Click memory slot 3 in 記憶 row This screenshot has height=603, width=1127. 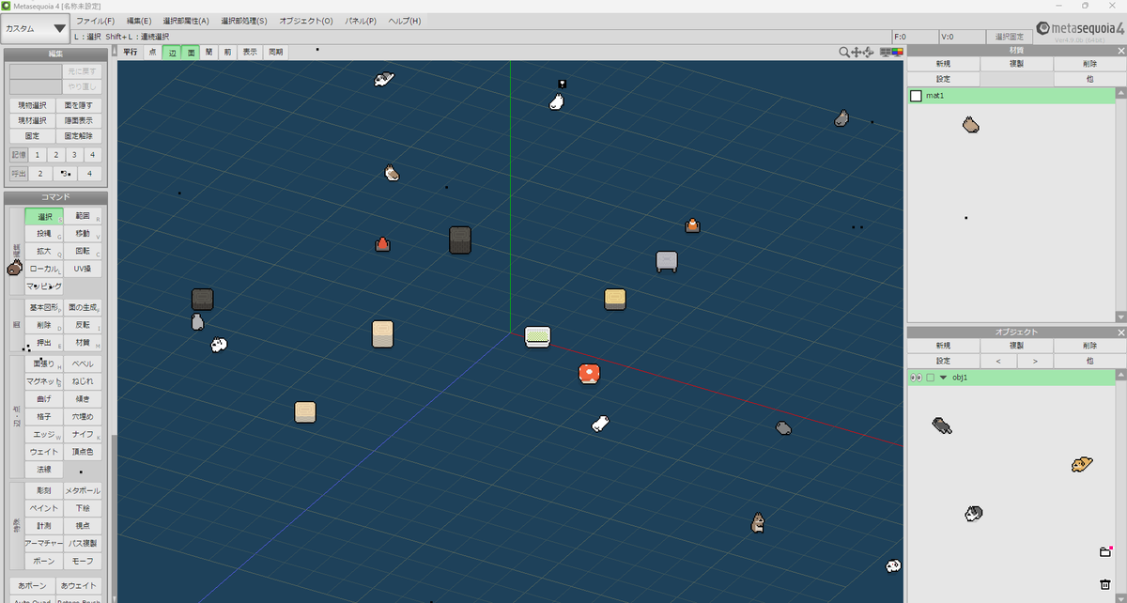(74, 155)
